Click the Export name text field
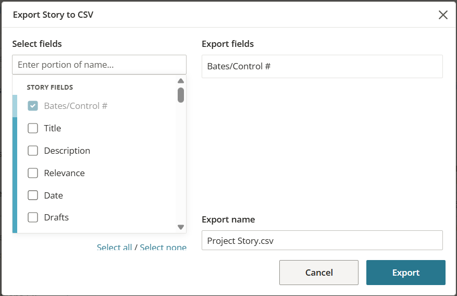Screen dimensions: 457x296 (x=322, y=240)
